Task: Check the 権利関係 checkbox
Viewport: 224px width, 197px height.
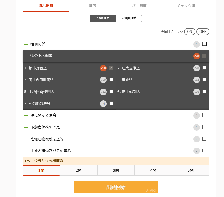Action: point(204,44)
